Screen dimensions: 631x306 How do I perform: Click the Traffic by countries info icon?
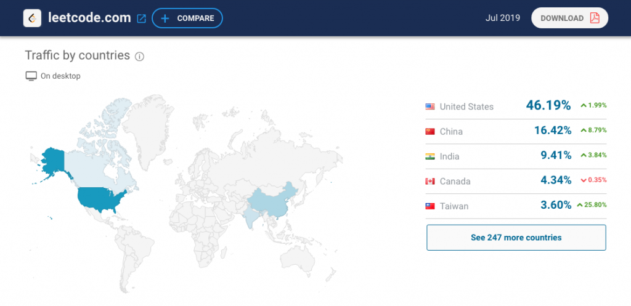coord(139,57)
